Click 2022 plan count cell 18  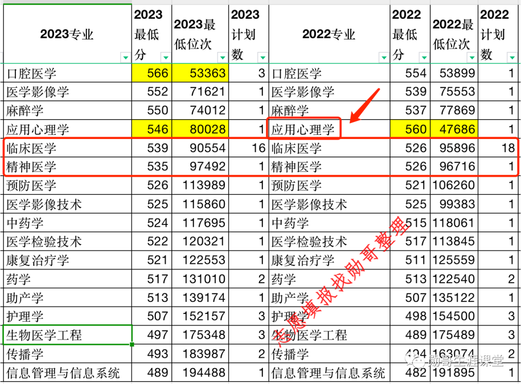point(498,148)
